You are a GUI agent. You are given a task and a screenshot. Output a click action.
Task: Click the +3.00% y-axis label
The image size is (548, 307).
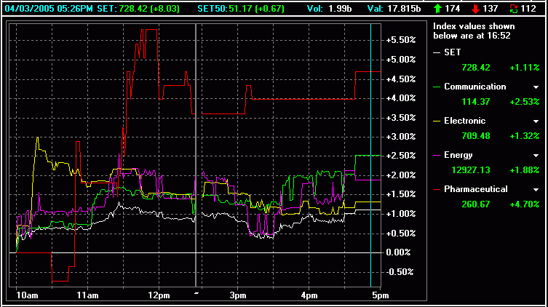pyautogui.click(x=401, y=137)
